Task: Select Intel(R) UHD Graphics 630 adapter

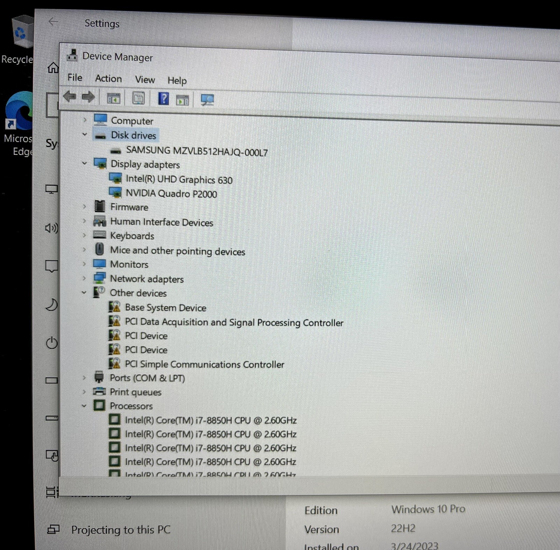Action: pos(179,179)
